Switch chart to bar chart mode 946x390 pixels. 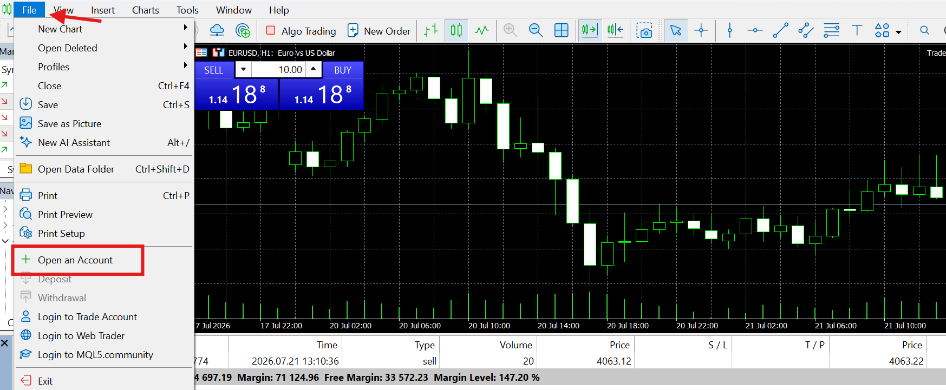point(431,30)
